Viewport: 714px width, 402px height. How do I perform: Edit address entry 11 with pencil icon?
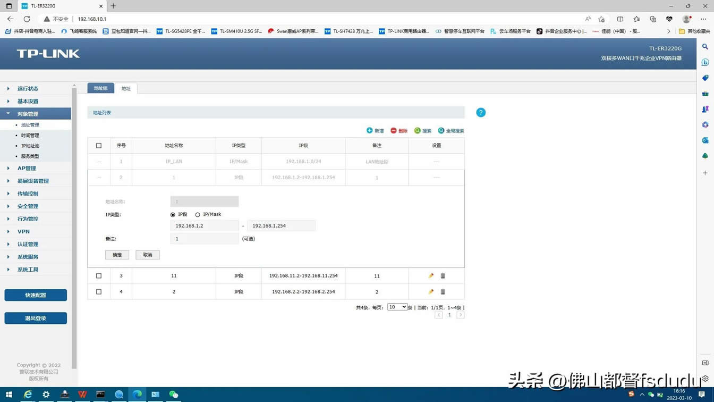tap(431, 276)
